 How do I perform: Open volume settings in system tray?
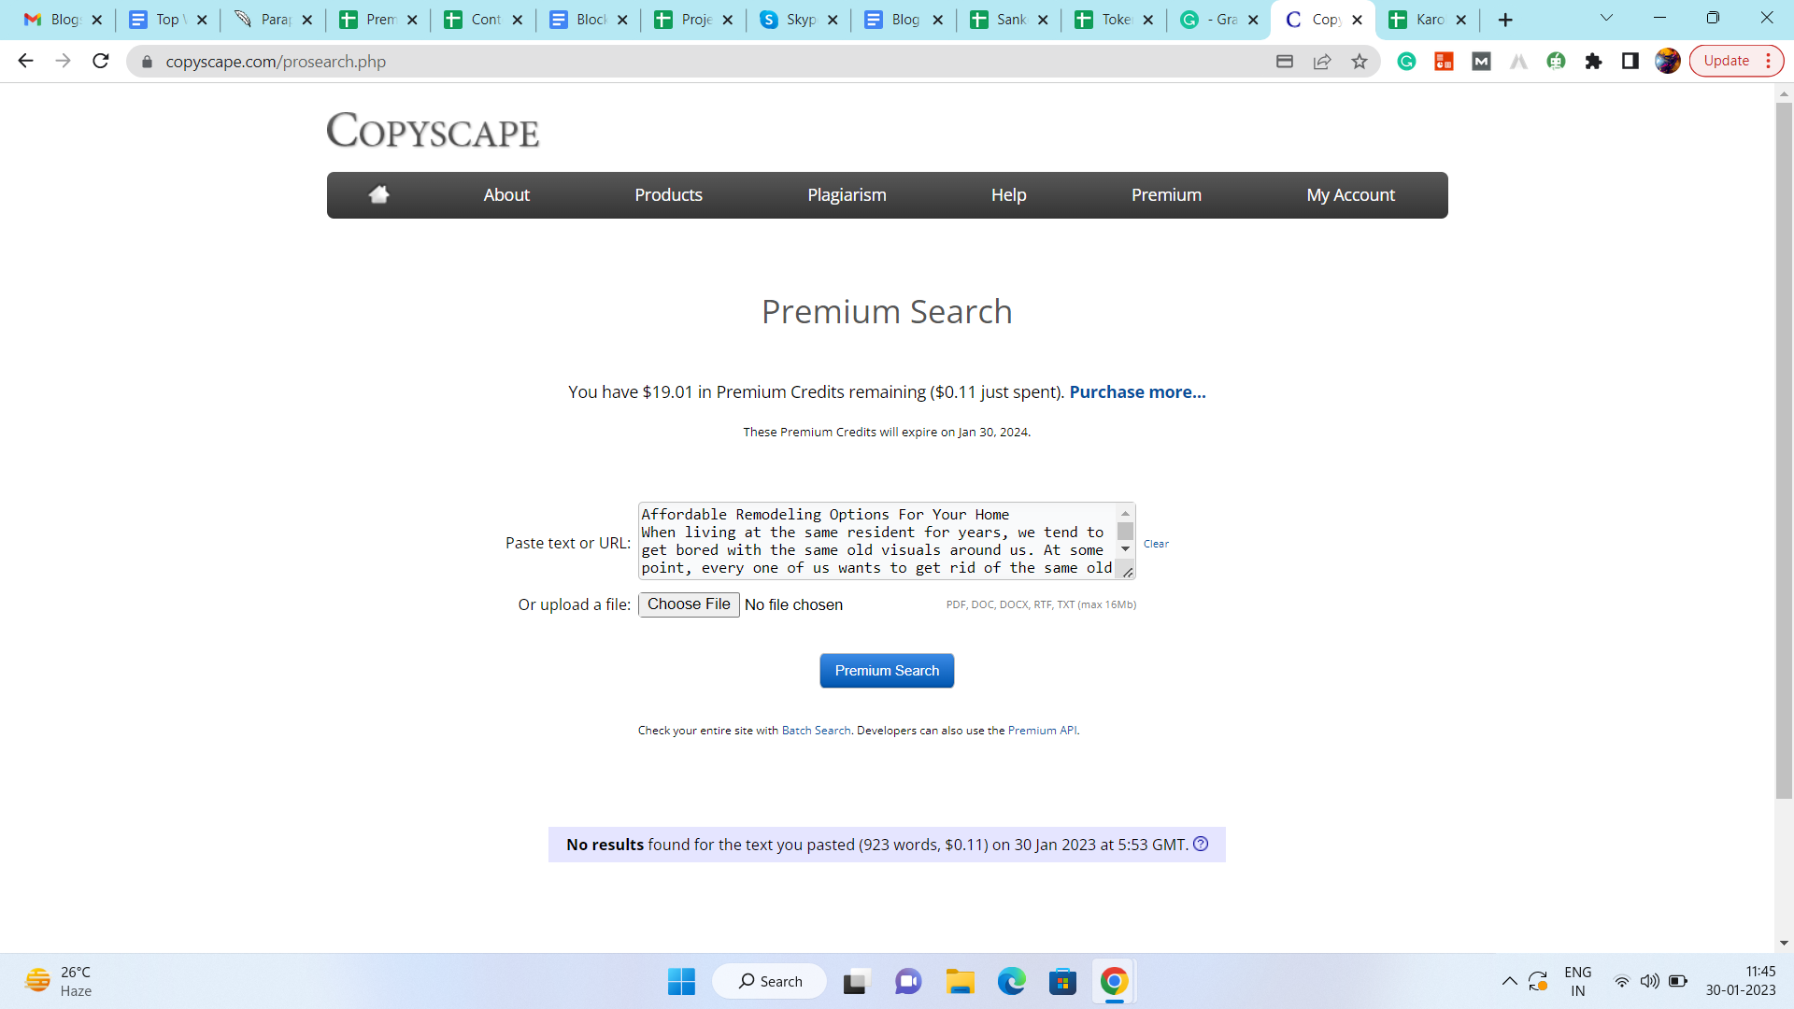(1650, 981)
